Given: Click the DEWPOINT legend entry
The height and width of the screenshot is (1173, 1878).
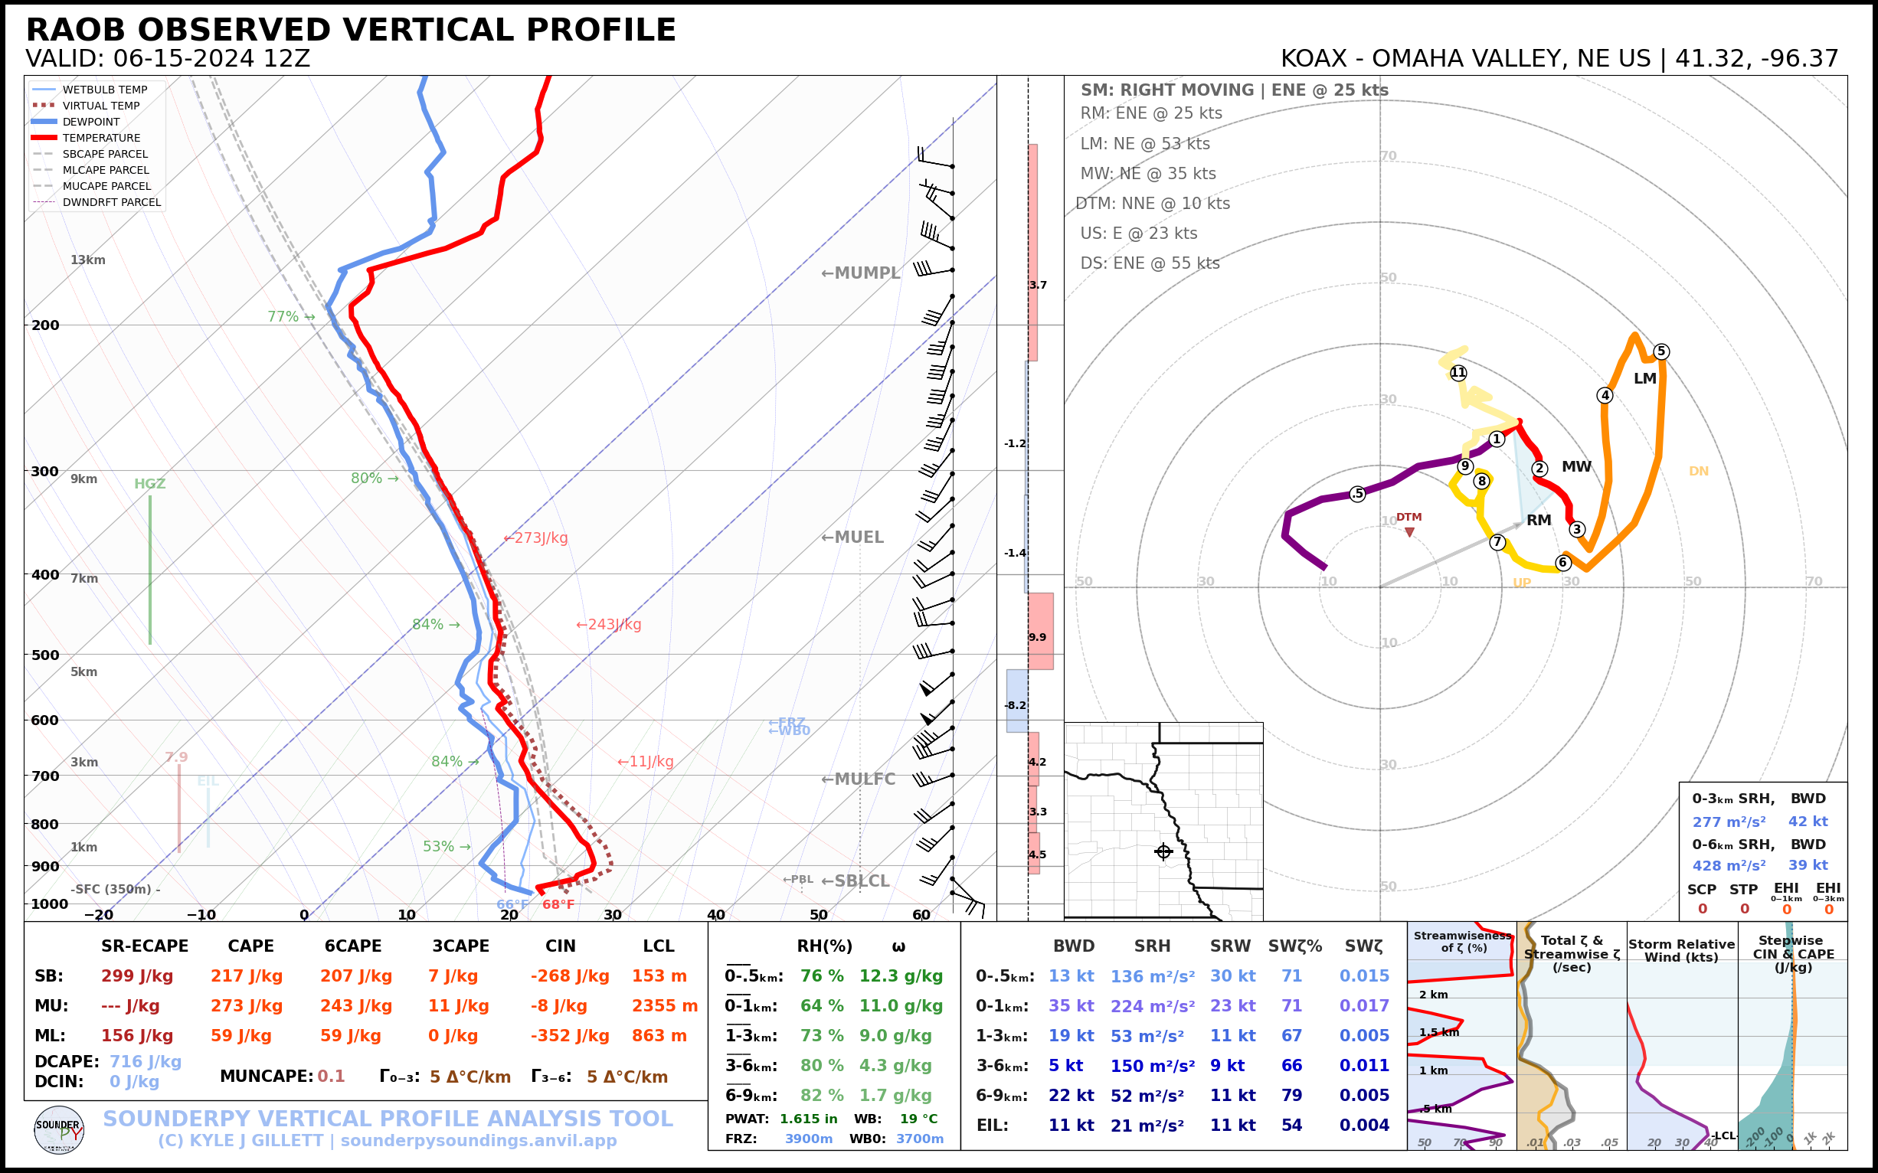Looking at the screenshot, I should pos(91,122).
